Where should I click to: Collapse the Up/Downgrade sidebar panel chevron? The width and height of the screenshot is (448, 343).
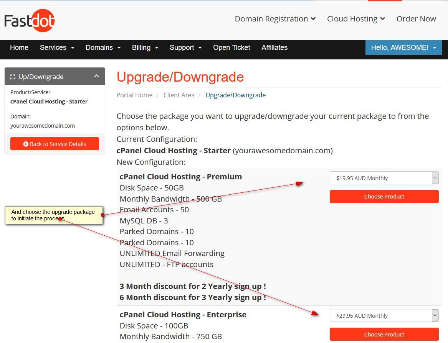[x=97, y=76]
